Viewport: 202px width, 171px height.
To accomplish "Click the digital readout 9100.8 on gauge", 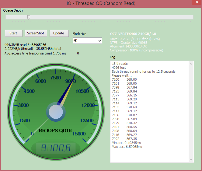I will [x=56, y=148].
